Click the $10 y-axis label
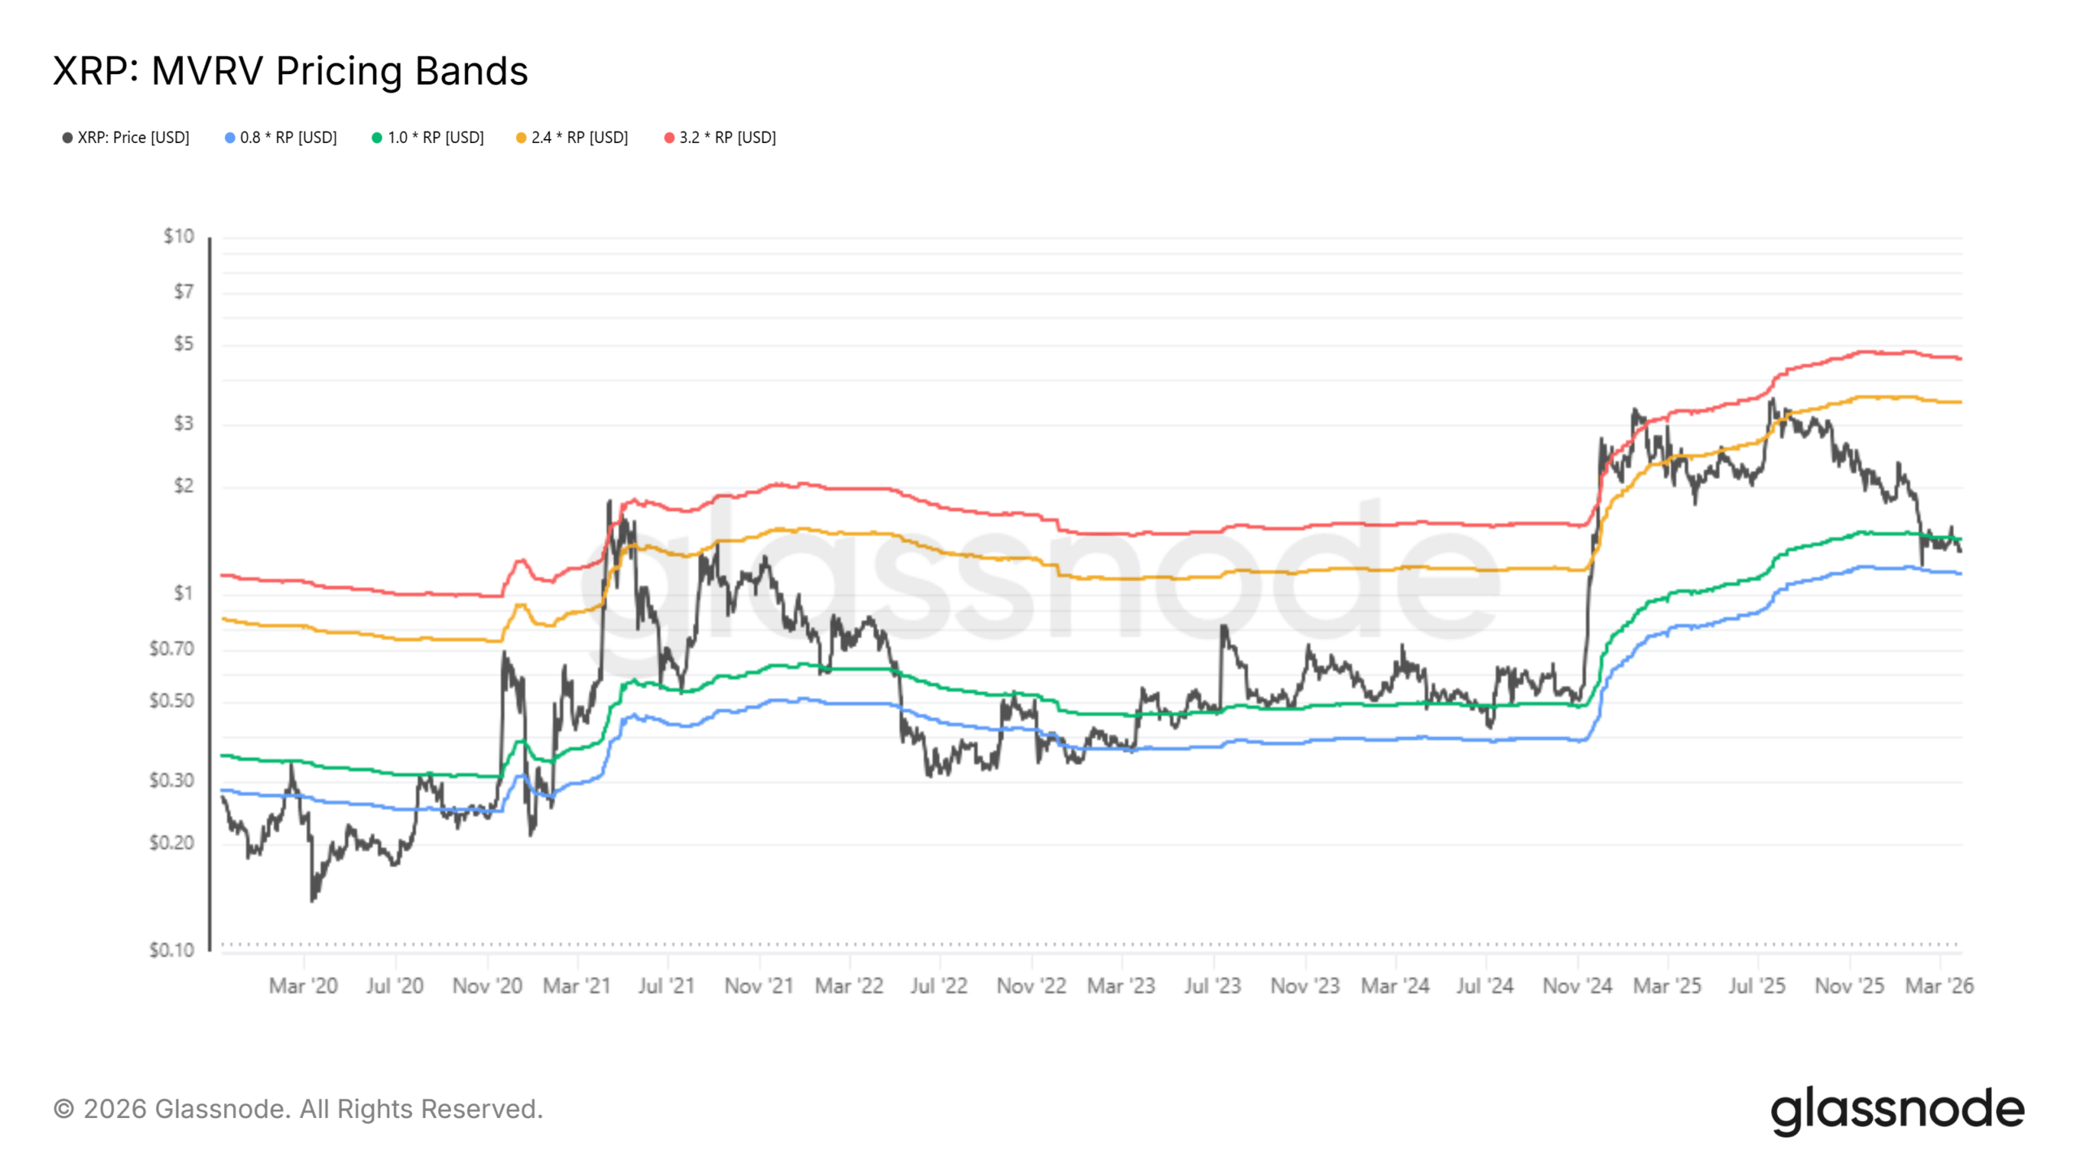The height and width of the screenshot is (1170, 2080). tap(179, 236)
